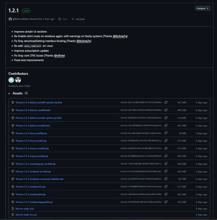
Task: Copy sha256 of windowslegacy64.zip
Action: pos(166,202)
